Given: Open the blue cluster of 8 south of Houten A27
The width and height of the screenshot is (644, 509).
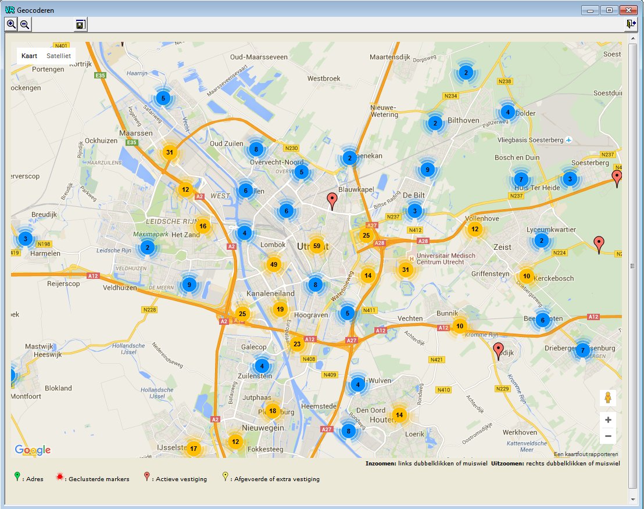Looking at the screenshot, I should tap(349, 431).
